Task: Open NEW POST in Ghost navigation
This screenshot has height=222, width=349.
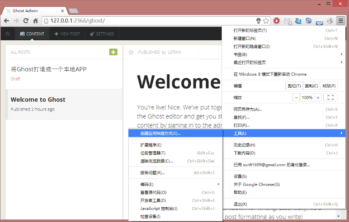Action: [x=67, y=34]
